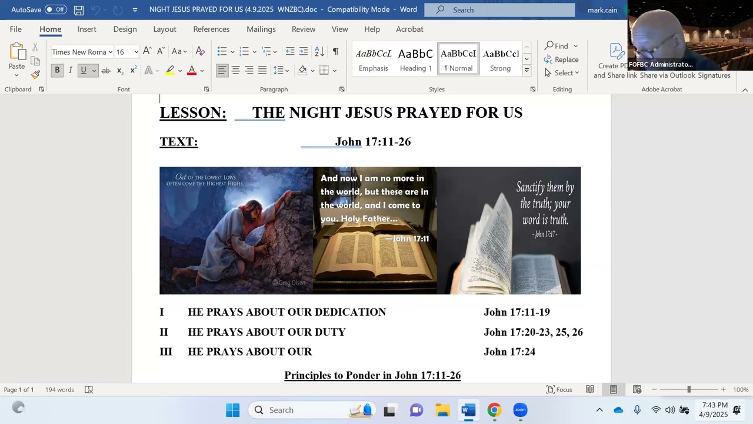
Task: Expand the bullet list style dropdown
Action: (x=232, y=52)
